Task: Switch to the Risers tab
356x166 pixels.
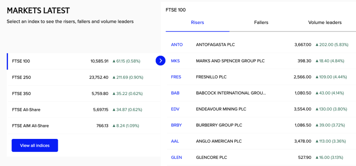Action: pyautogui.click(x=198, y=23)
